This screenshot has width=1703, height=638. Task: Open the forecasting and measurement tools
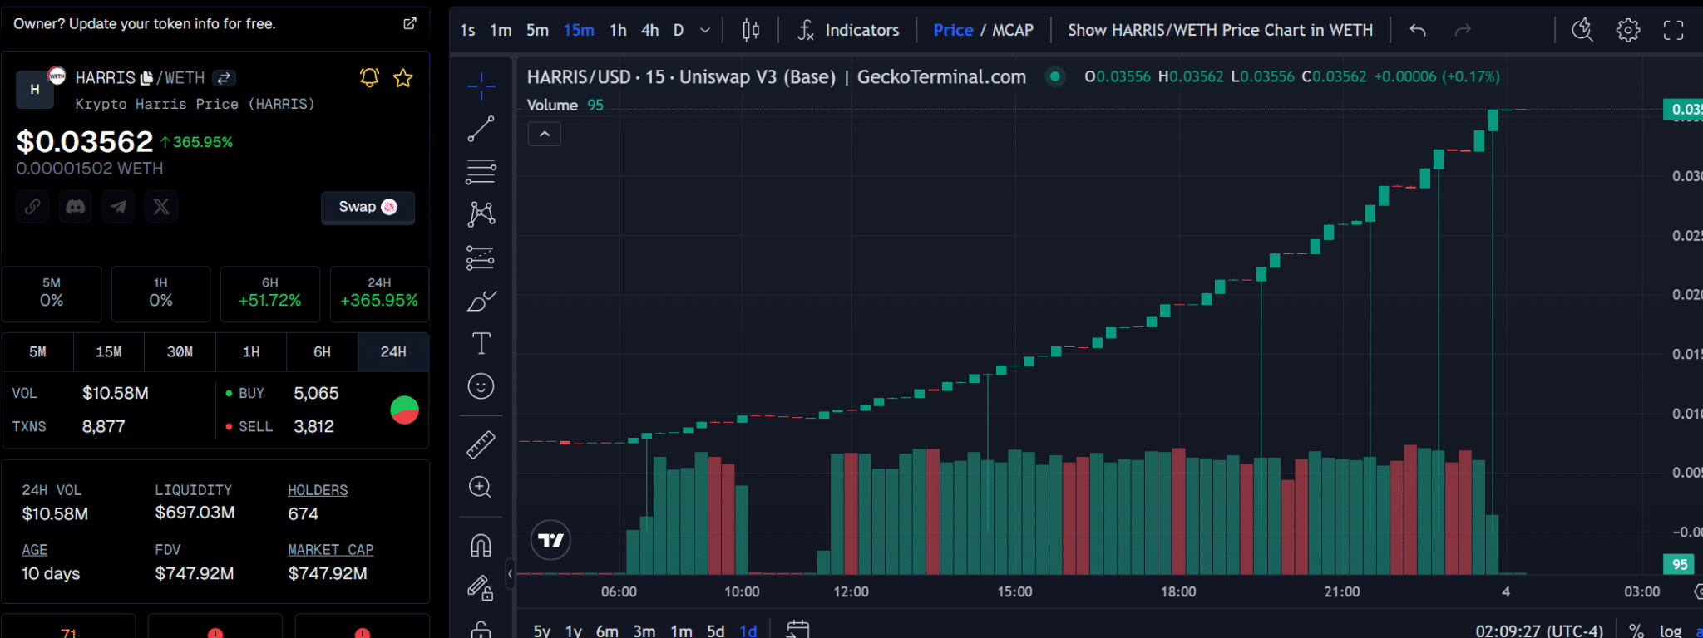point(481,258)
